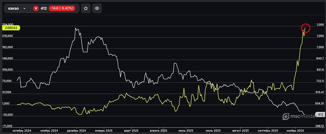Click the red down-arrow trend icon
The image size is (326, 134).
[x=36, y=9]
